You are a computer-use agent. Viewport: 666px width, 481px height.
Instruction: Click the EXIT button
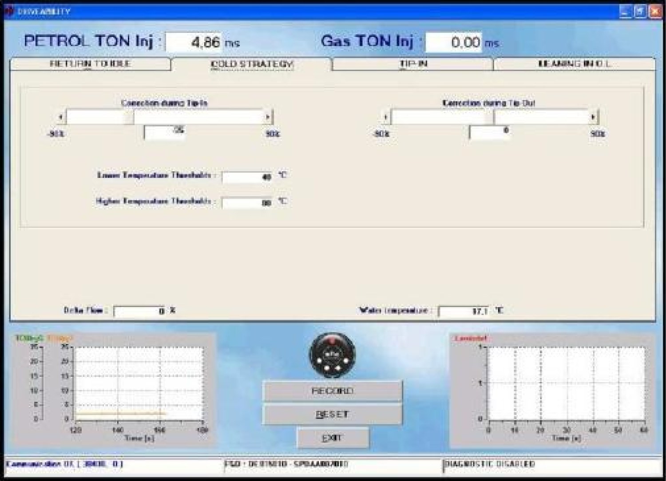click(333, 438)
